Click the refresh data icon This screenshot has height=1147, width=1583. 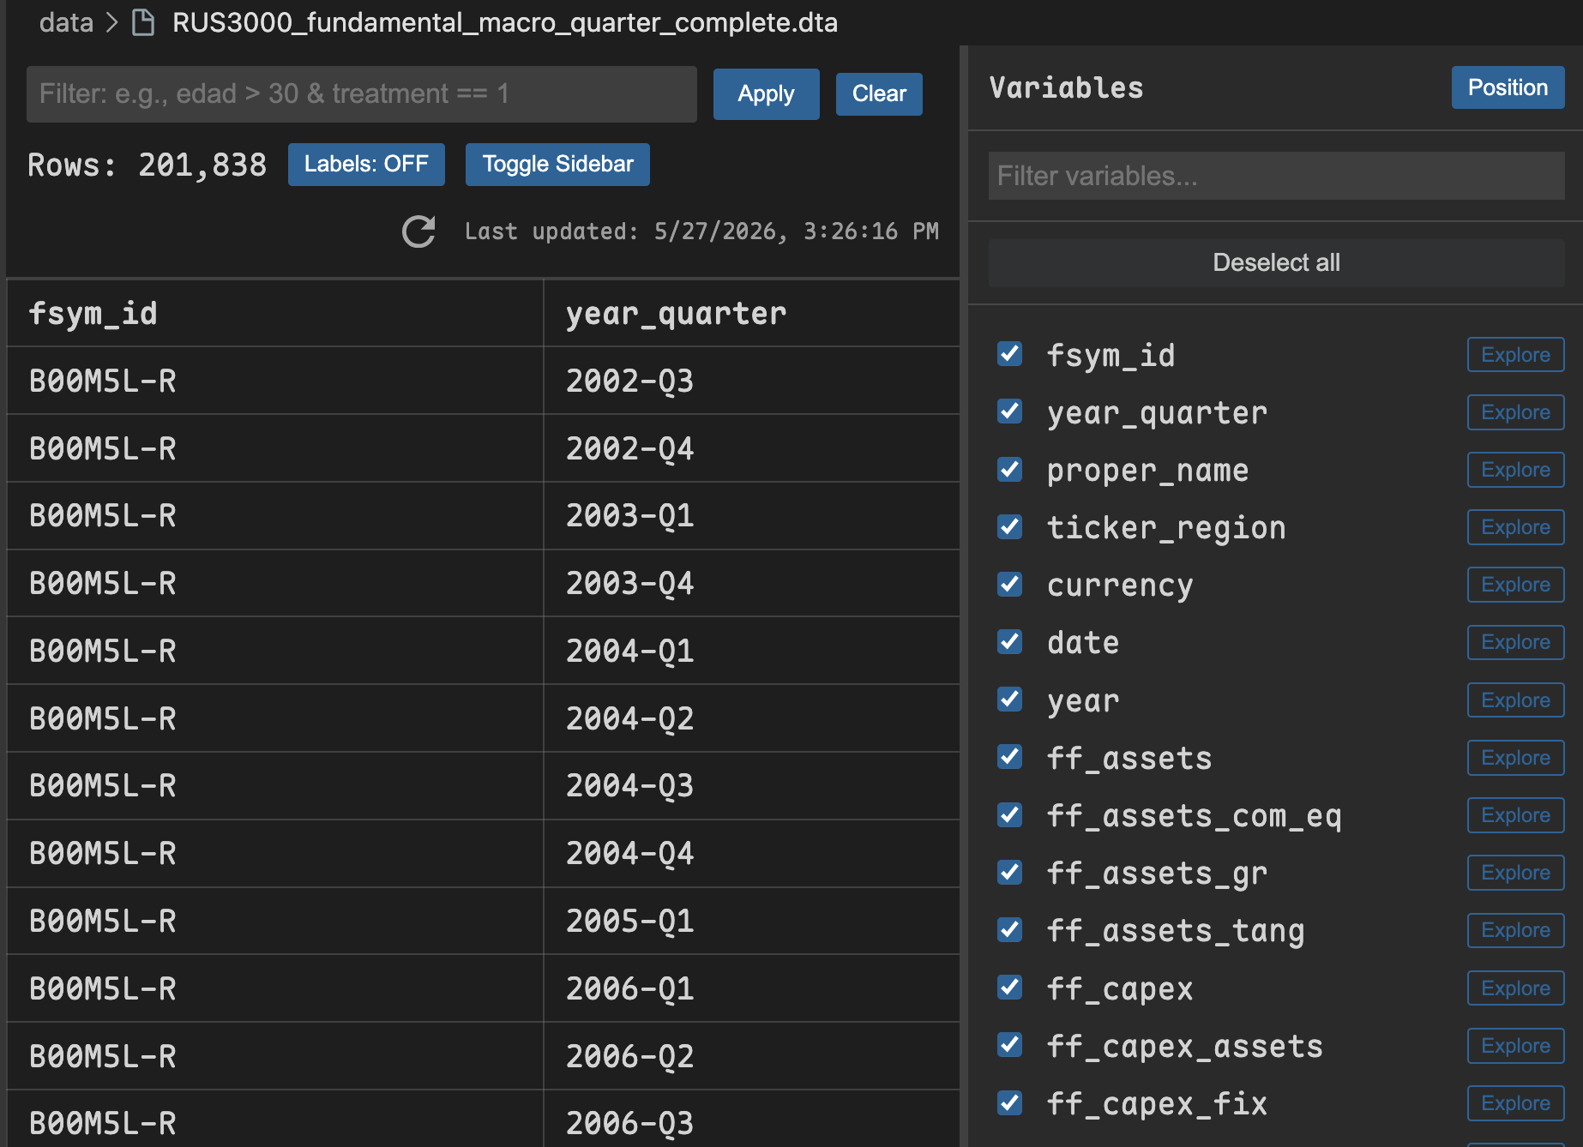(418, 231)
